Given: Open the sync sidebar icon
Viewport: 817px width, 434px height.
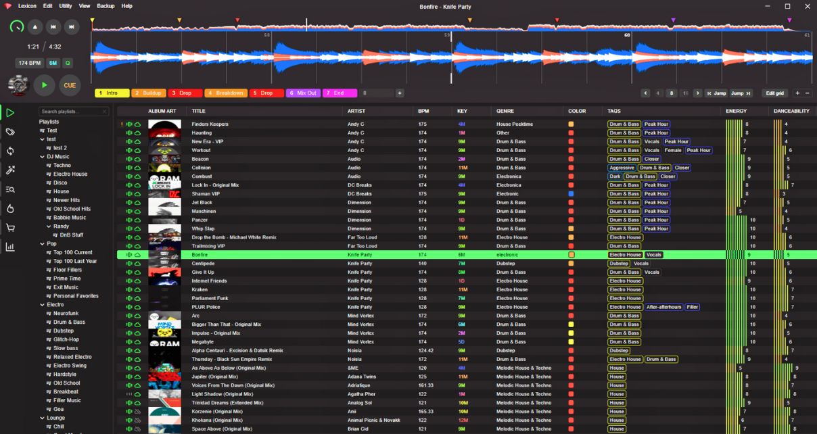Looking at the screenshot, I should coord(10,151).
